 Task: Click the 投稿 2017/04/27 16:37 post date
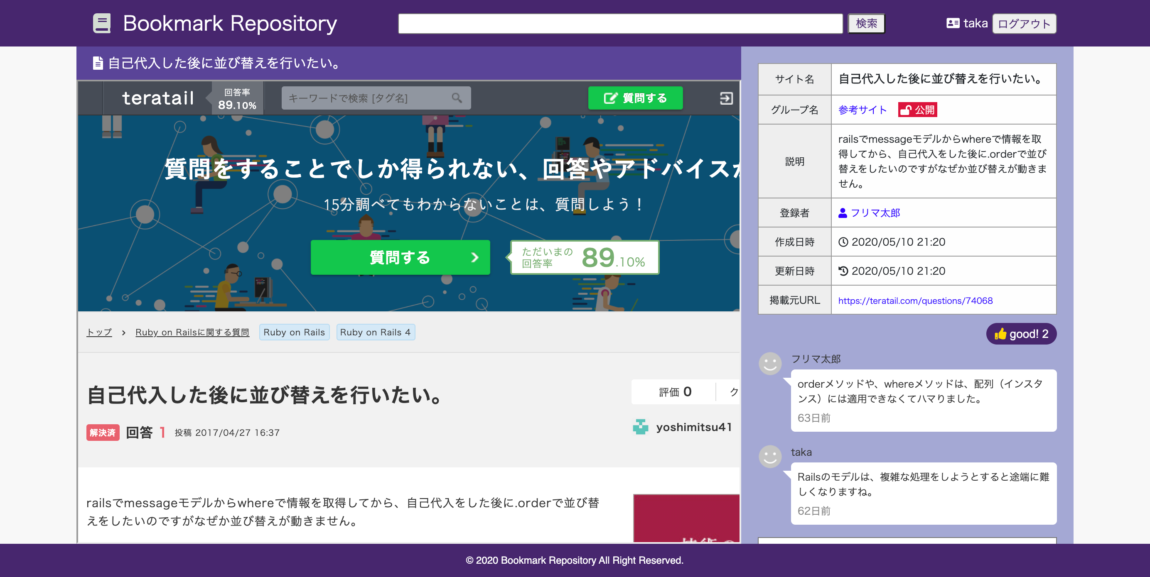point(227,433)
